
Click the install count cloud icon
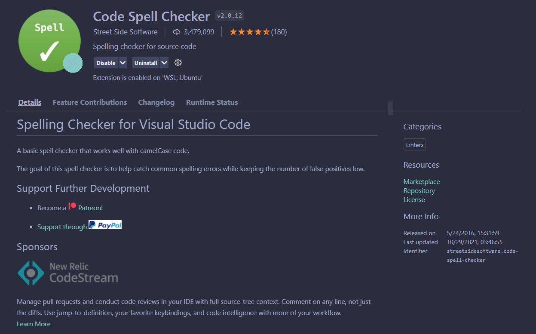176,32
